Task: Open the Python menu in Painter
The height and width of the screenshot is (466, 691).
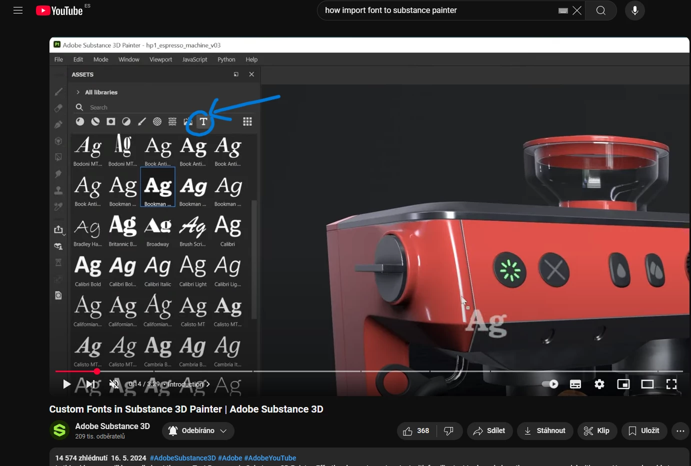Action: [x=226, y=59]
